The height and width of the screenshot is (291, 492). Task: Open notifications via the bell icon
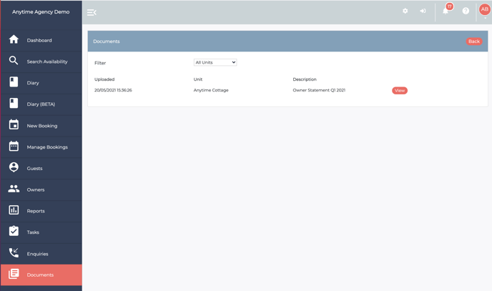446,11
